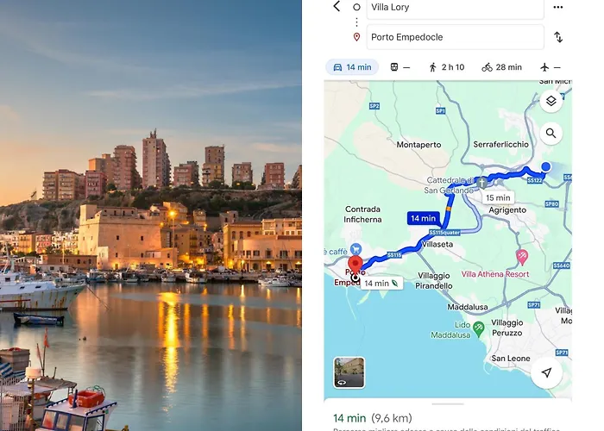Open the map layers button
Screen dimensions: 604x431
(550, 101)
